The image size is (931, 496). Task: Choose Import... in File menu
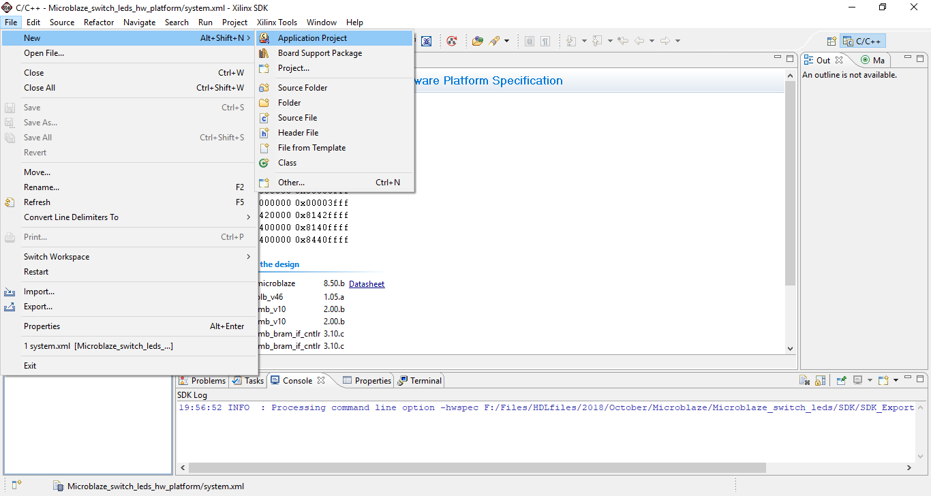point(129,292)
